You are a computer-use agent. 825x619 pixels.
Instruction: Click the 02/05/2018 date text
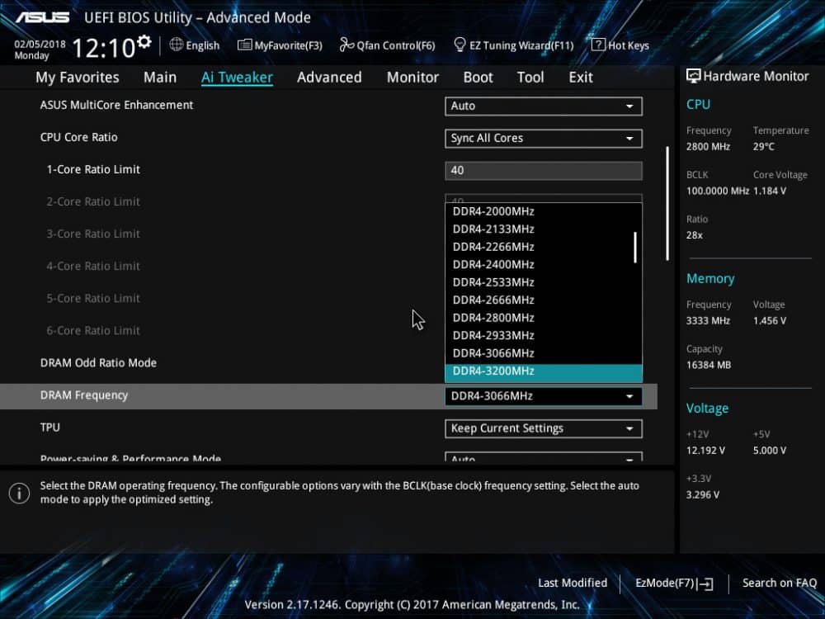click(x=40, y=44)
